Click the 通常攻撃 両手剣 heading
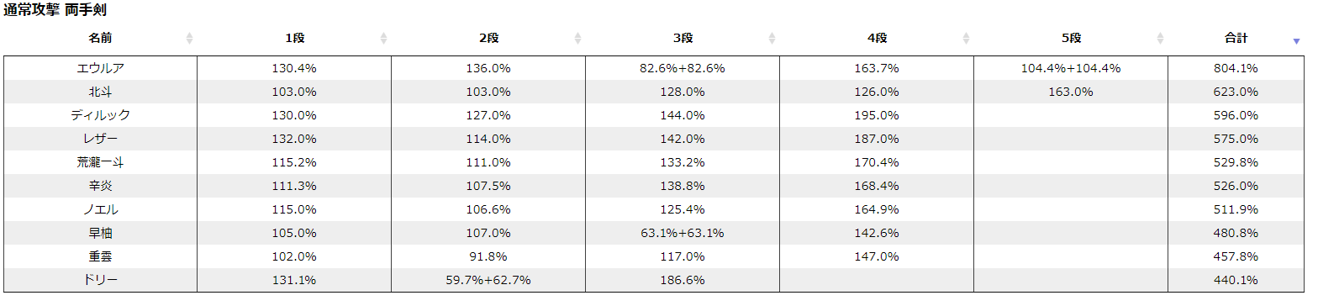1318x306 pixels. click(x=55, y=11)
